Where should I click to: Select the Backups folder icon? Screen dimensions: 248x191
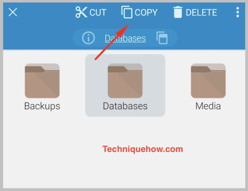pos(42,81)
